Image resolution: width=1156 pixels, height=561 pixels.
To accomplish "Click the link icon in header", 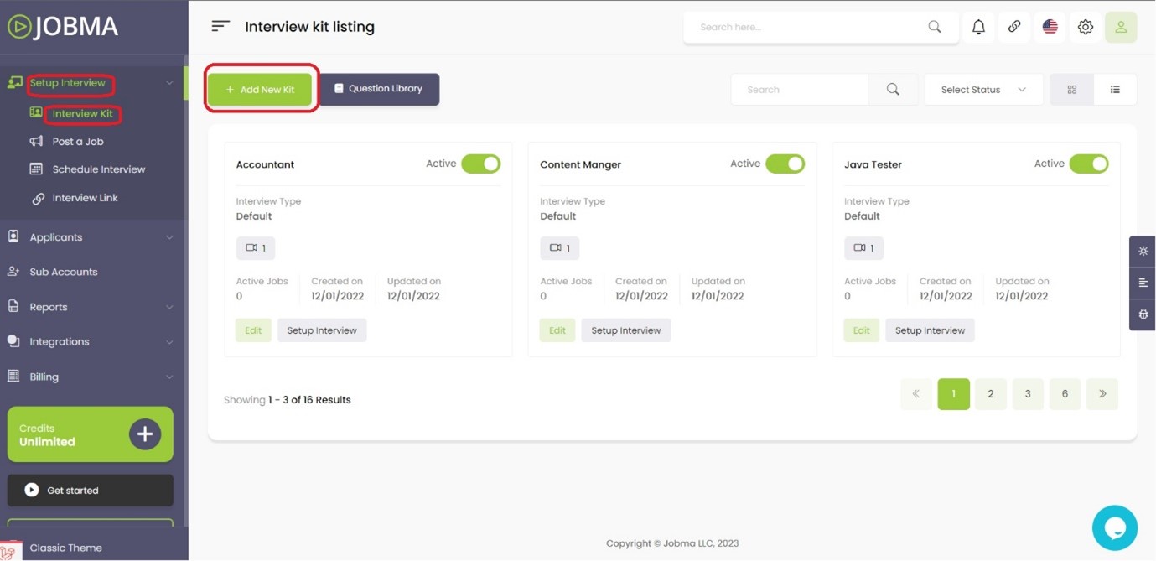I will (1014, 27).
